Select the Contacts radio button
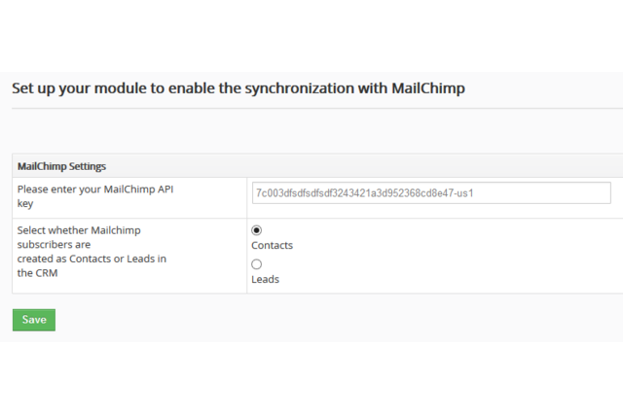The width and height of the screenshot is (623, 414). [x=257, y=230]
